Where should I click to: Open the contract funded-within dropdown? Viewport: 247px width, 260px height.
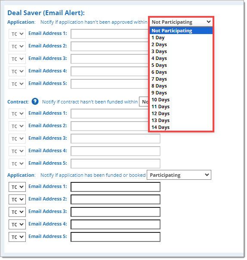click(144, 102)
